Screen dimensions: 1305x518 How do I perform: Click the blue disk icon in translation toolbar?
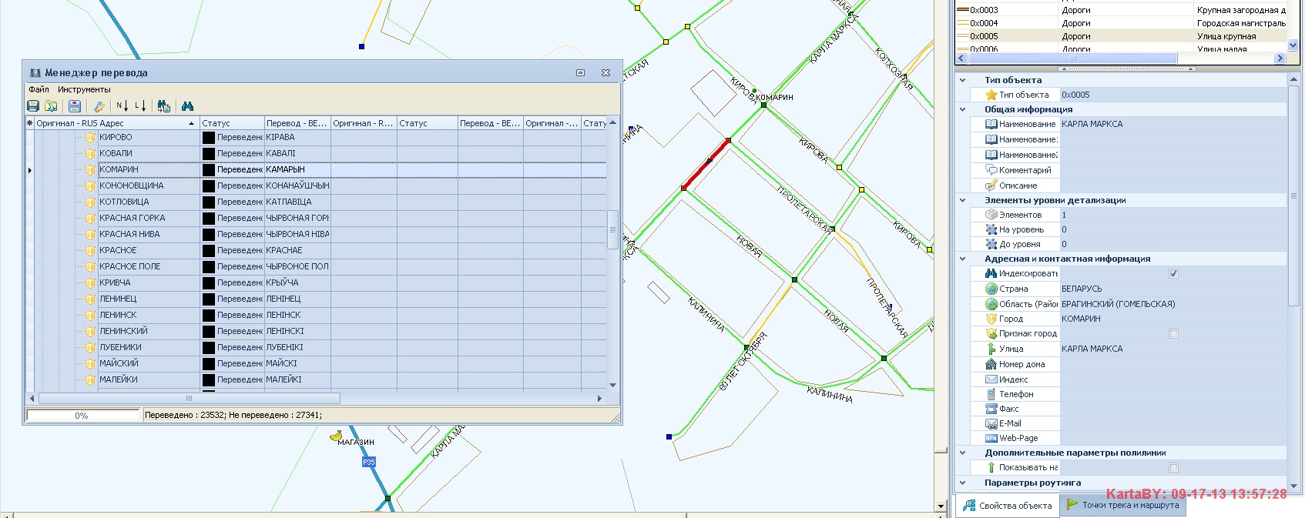(33, 106)
